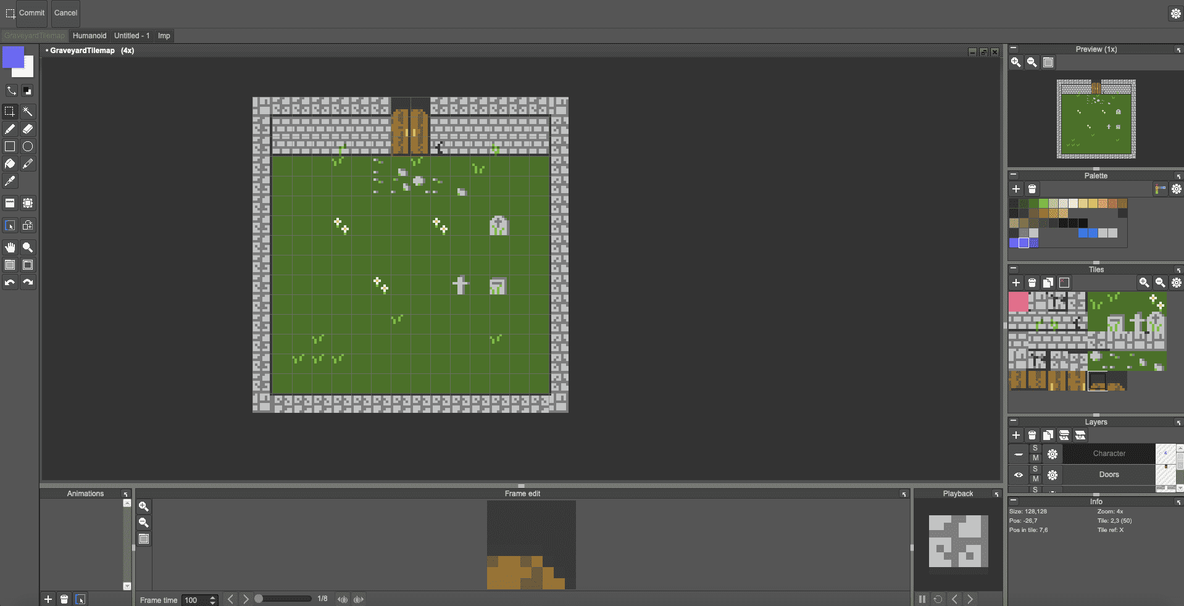The width and height of the screenshot is (1184, 606).
Task: Pick the bright green palette swatch
Action: 1043,203
